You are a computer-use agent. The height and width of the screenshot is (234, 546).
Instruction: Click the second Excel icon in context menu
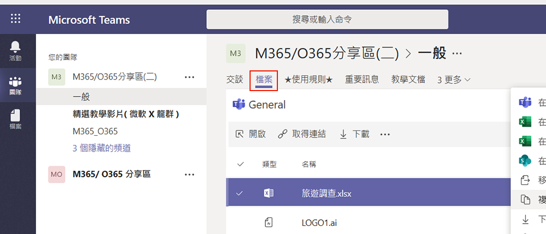click(525, 141)
